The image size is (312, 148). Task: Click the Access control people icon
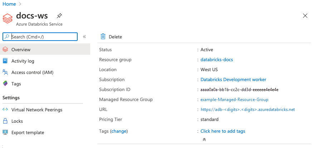pos(5,72)
